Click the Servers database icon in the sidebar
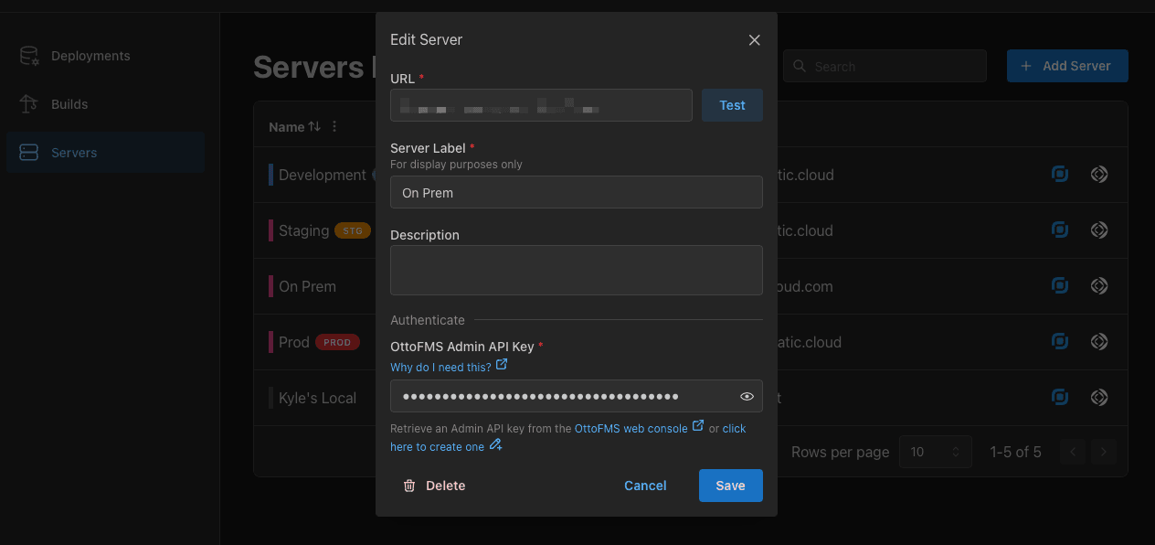 (x=26, y=152)
